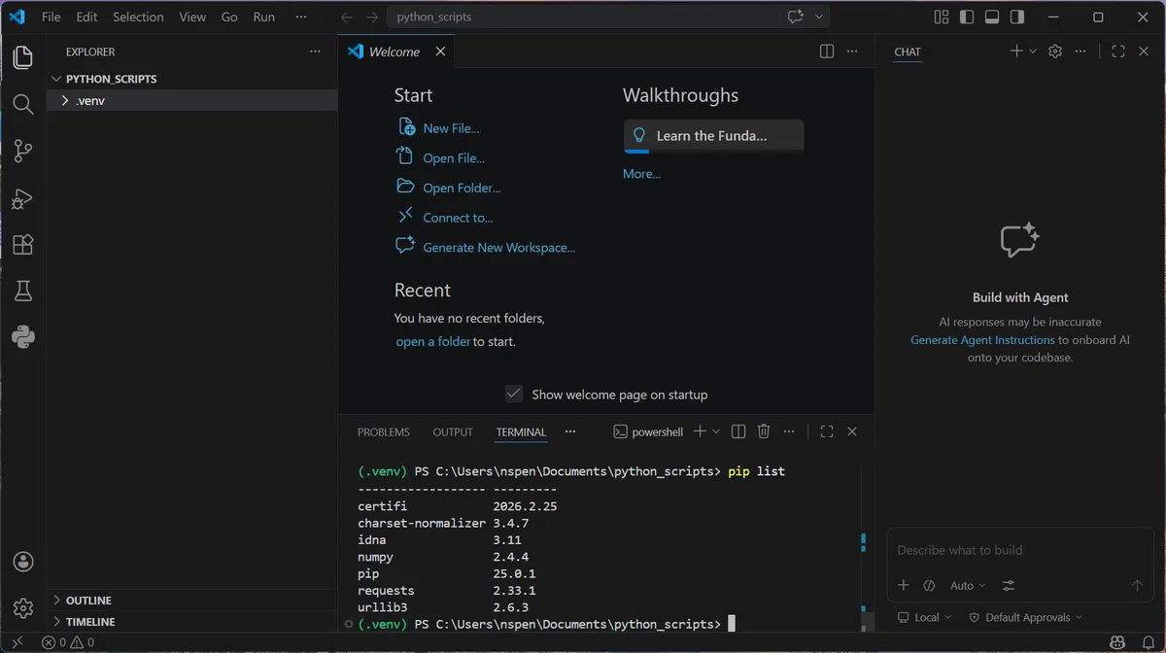The height and width of the screenshot is (653, 1166).
Task: Toggle the primary side bar
Action: [x=966, y=17]
